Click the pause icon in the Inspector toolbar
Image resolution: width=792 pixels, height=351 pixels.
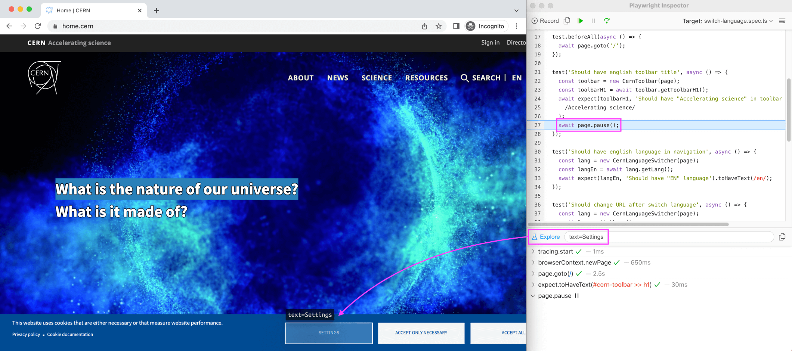pos(593,21)
